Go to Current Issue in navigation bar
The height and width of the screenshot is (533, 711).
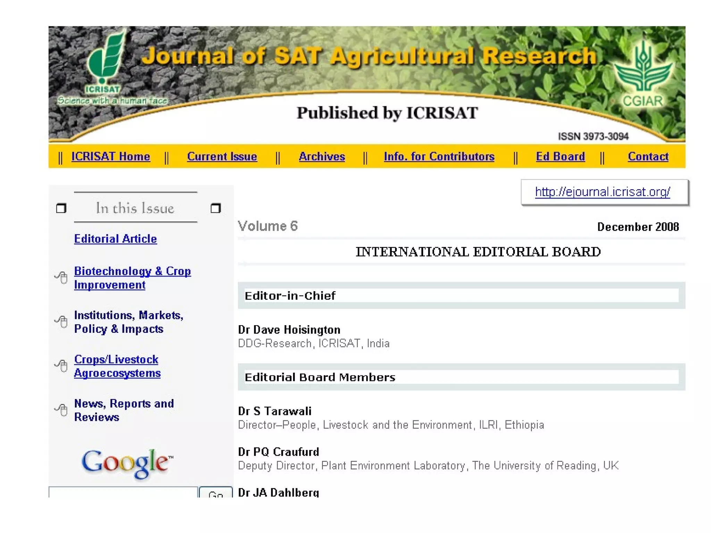[x=222, y=156]
